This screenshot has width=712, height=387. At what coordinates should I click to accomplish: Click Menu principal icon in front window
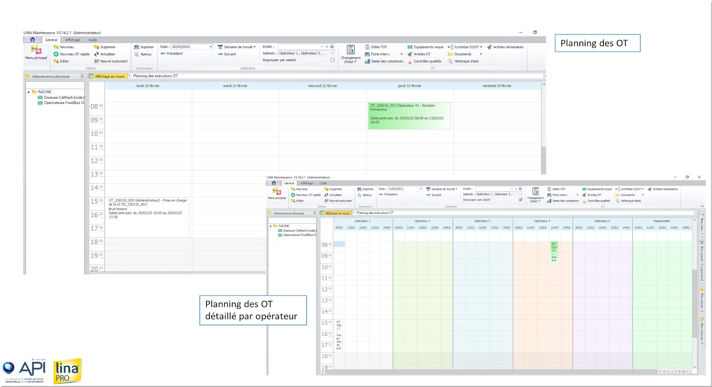point(276,191)
